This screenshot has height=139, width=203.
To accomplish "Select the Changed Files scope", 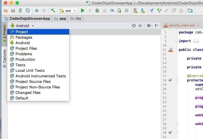I will coord(38,93).
